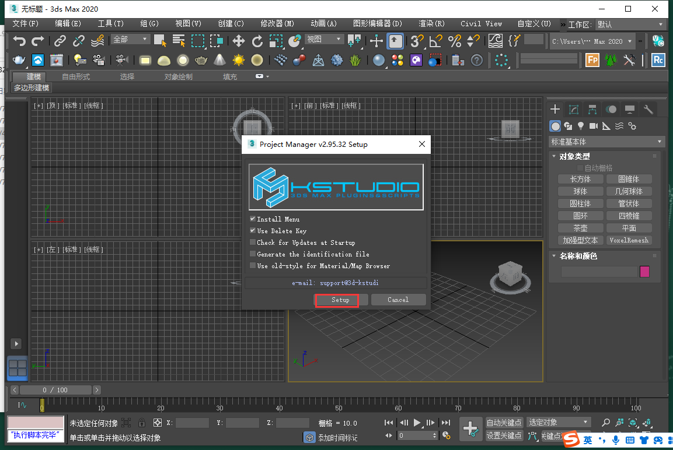
Task: Open the Motion panel tab
Action: click(611, 109)
